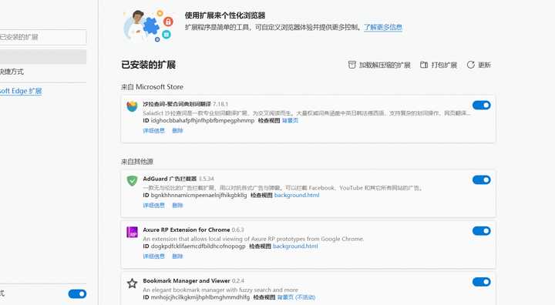The width and height of the screenshot is (555, 305).
Task: Select the highlighted sidebar menu item
Action: point(42,57)
